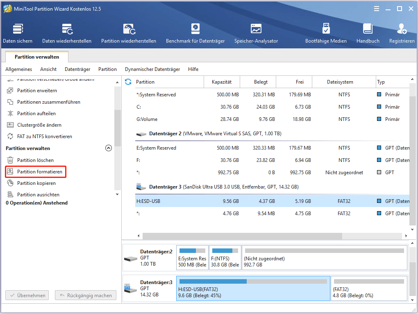This screenshot has width=418, height=314.
Task: Click partition list scroll down arrow
Action: coord(412,230)
